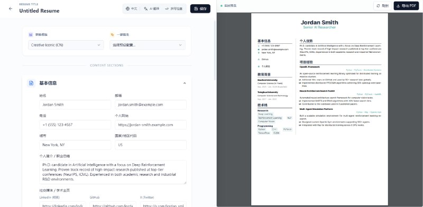423x207 pixels.
Task: Click the C++ skill tag
Action: [274, 130]
